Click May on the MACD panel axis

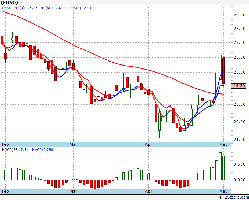tap(223, 191)
